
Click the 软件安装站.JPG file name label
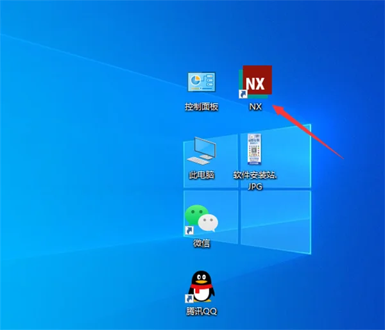(x=255, y=181)
